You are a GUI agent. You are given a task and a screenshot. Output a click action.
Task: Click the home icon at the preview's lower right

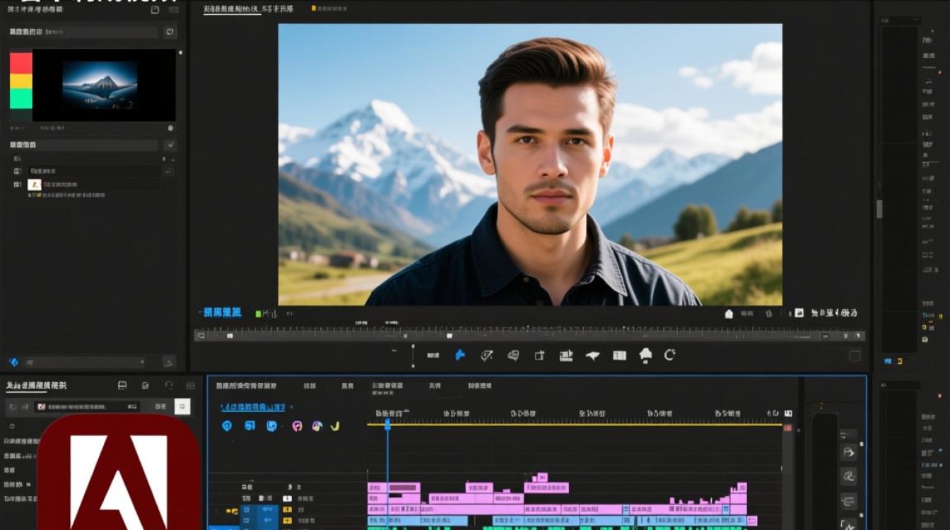point(729,314)
